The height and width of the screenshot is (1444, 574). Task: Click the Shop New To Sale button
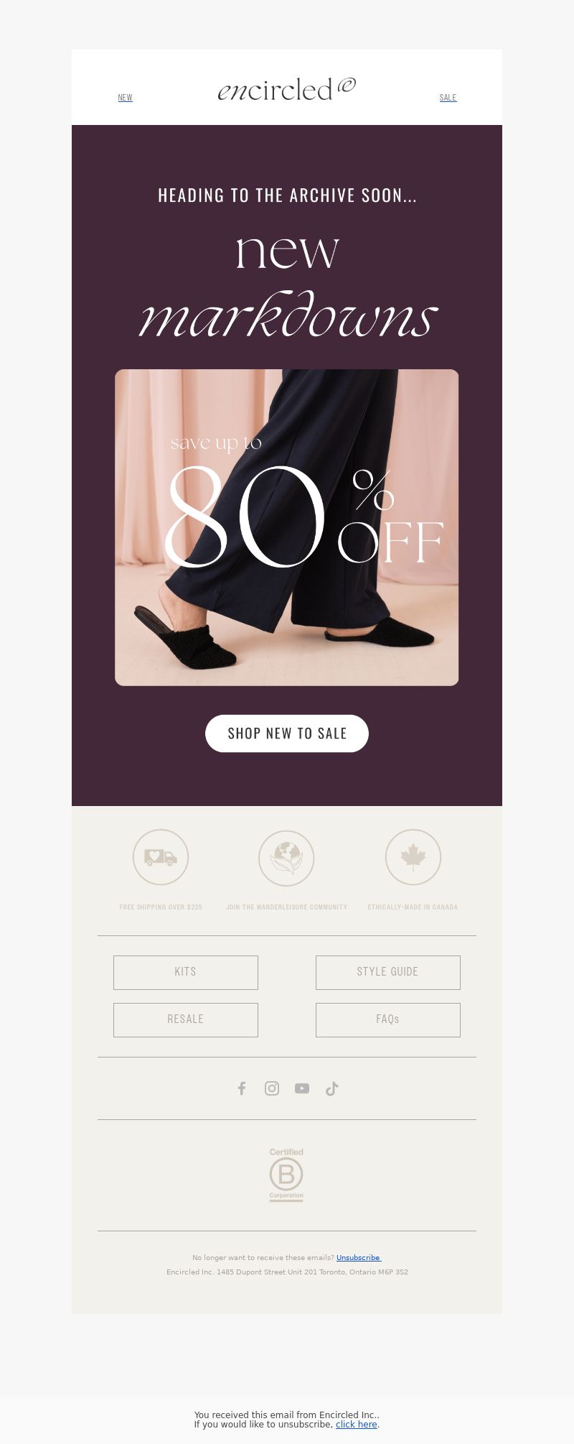pos(287,733)
